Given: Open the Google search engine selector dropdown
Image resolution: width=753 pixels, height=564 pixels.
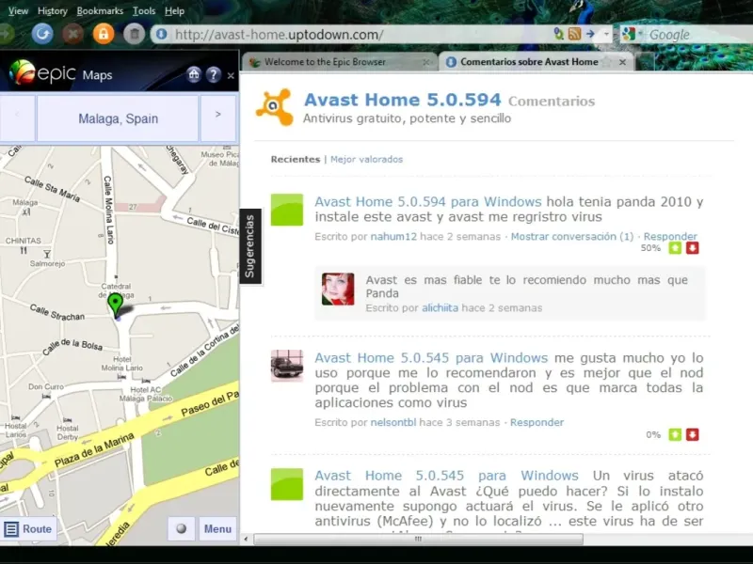Looking at the screenshot, I should [x=632, y=34].
